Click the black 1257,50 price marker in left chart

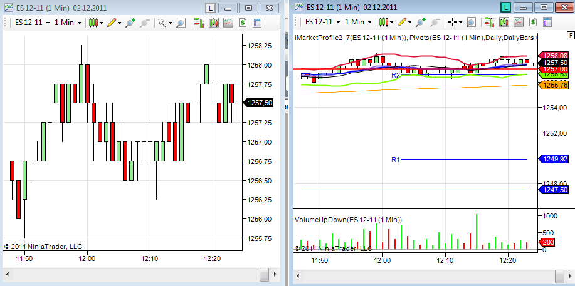[258, 103]
